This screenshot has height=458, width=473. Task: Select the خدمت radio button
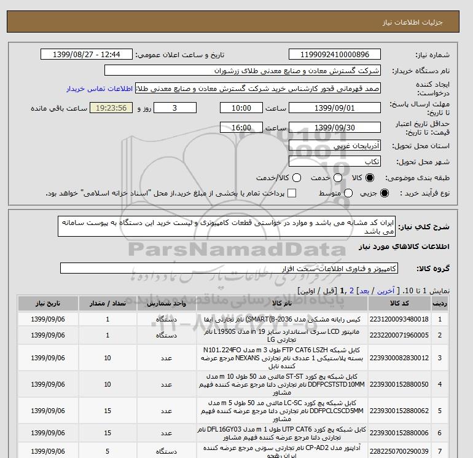pos(338,178)
